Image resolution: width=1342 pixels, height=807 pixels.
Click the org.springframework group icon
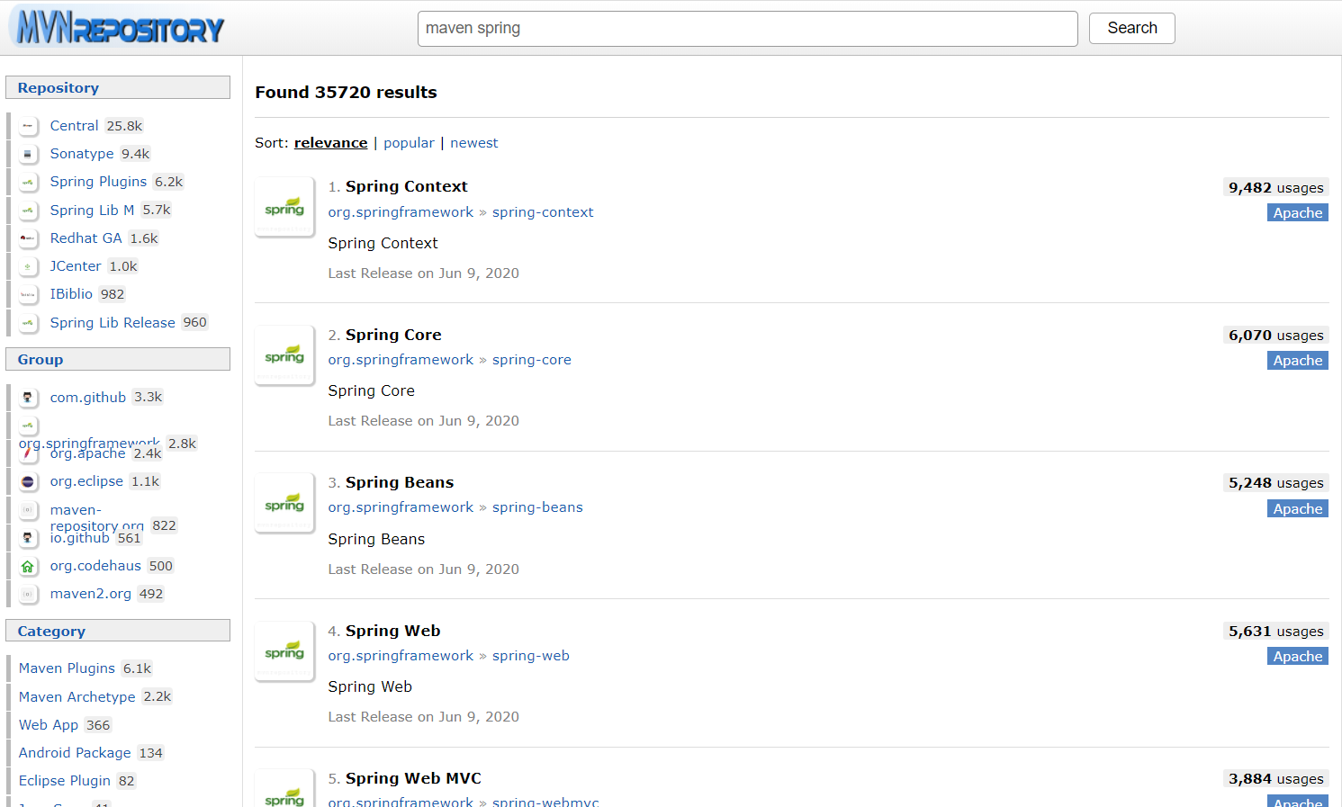28,426
